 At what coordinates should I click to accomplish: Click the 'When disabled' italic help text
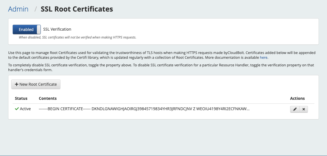click(x=77, y=37)
